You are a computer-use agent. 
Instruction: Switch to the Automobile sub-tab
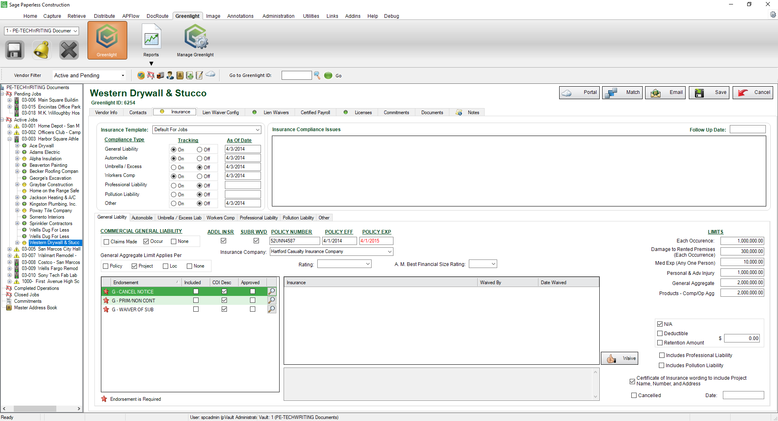pyautogui.click(x=142, y=218)
